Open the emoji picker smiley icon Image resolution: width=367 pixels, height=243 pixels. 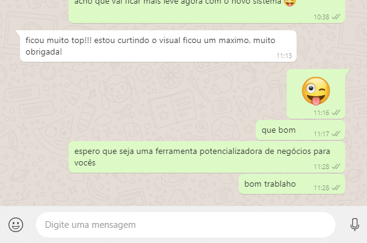click(16, 225)
